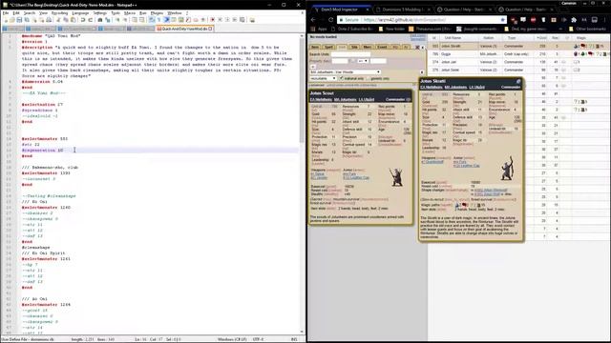611x343 pixels.
Task: Click the Apps shortcut in bookmarks bar
Action: (319, 29)
